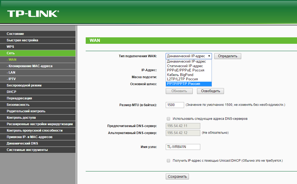
Task: Choose PPPoE/PPPoE Россия from list
Action: coord(189,70)
